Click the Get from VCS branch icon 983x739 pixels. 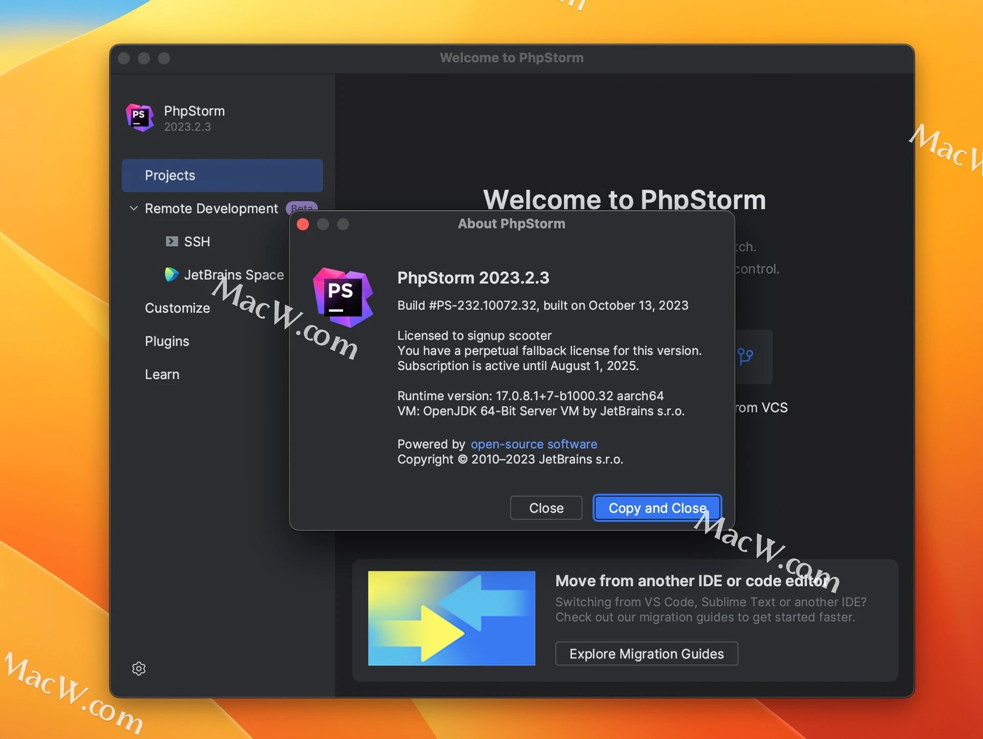(x=745, y=356)
